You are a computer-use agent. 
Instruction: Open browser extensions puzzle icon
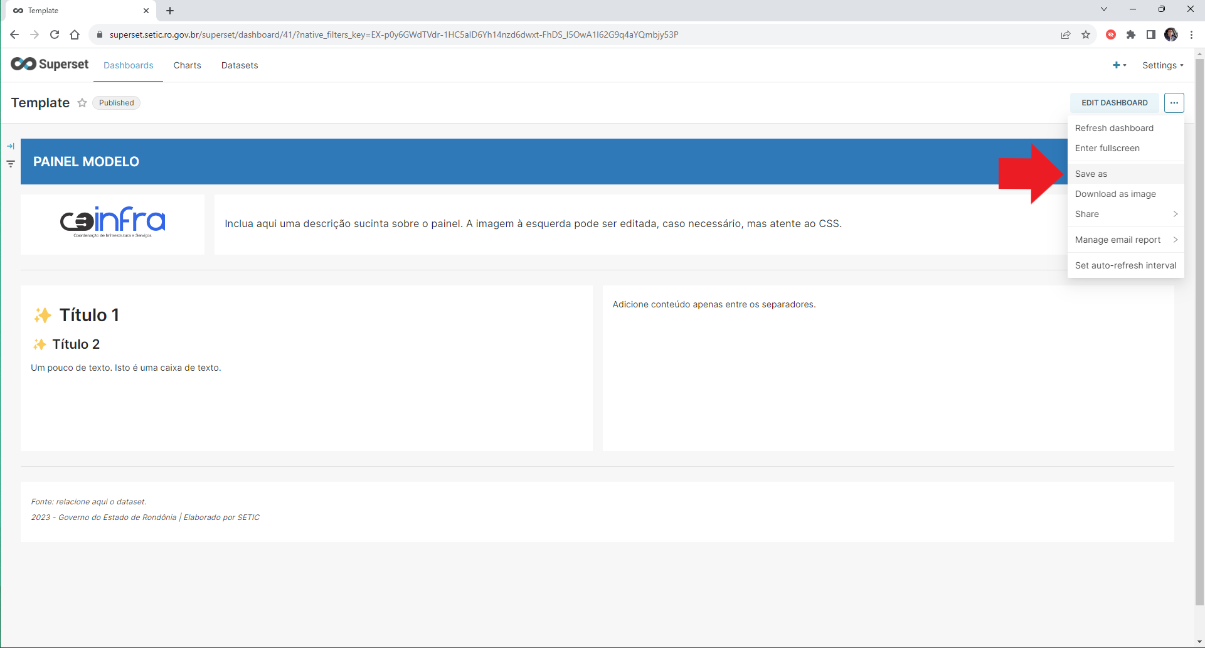1131,35
